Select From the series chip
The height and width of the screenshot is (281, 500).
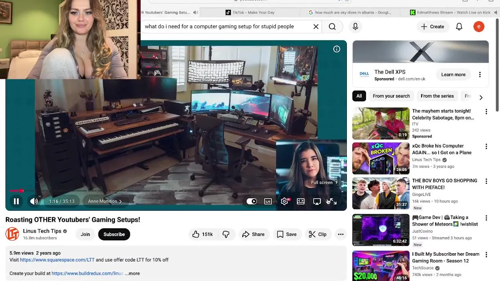(437, 96)
